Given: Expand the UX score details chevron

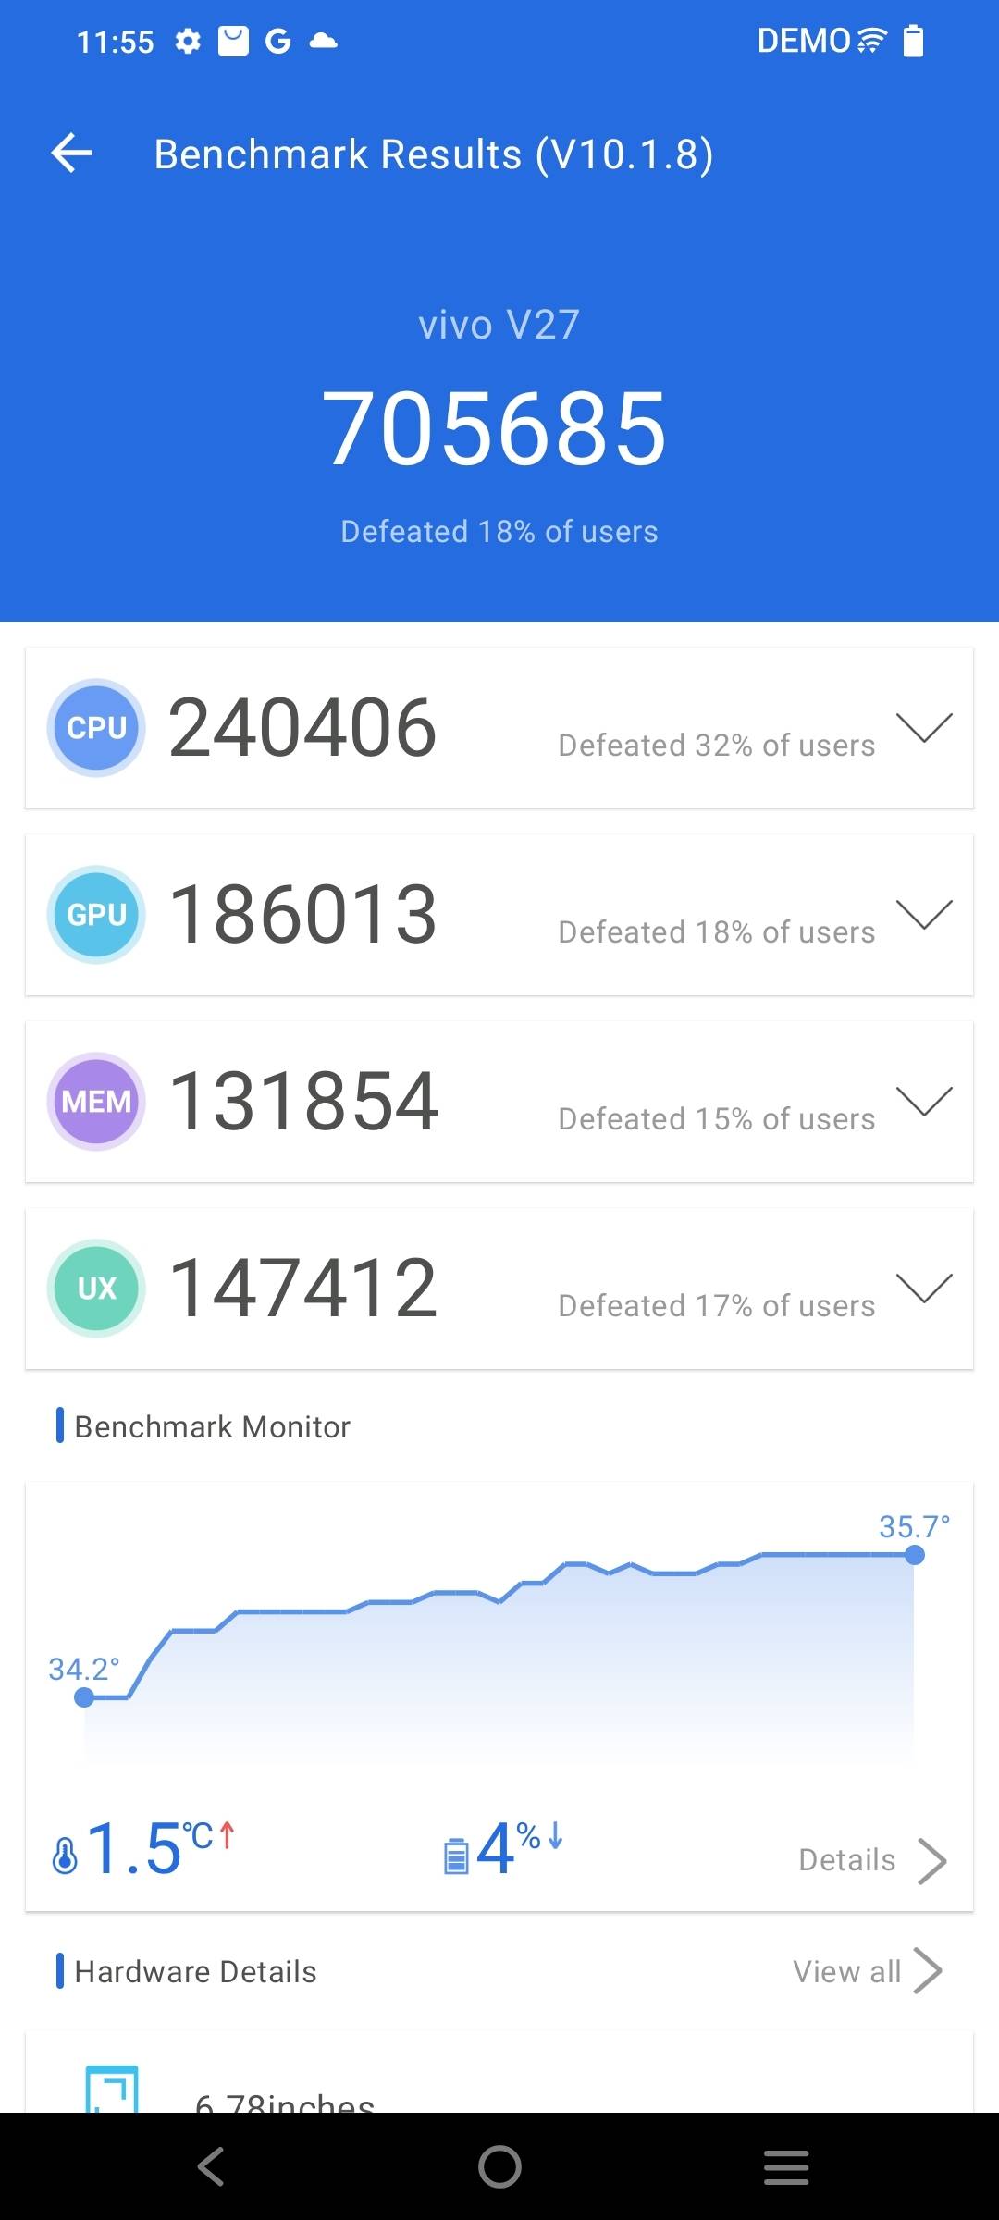Looking at the screenshot, I should tap(924, 1289).
